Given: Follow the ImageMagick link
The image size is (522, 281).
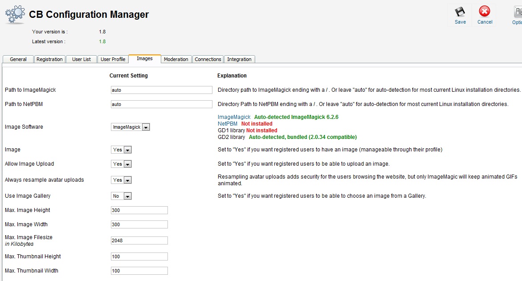Looking at the screenshot, I should pos(234,117).
